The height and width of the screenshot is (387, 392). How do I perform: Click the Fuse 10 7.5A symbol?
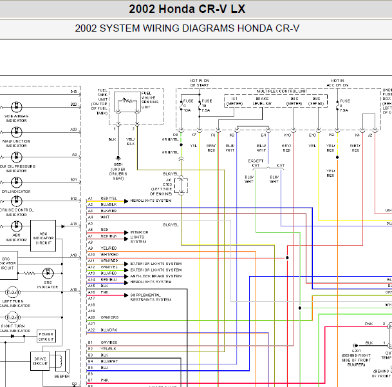coord(200,105)
